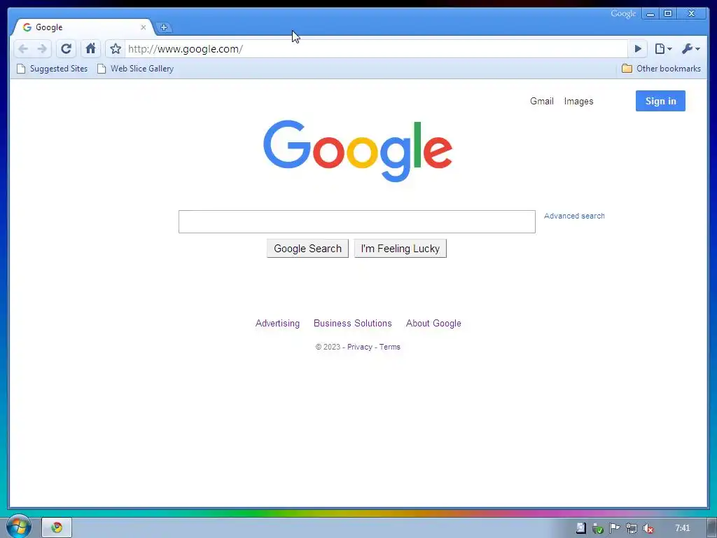
Task: Reload the current page
Action: (67, 49)
